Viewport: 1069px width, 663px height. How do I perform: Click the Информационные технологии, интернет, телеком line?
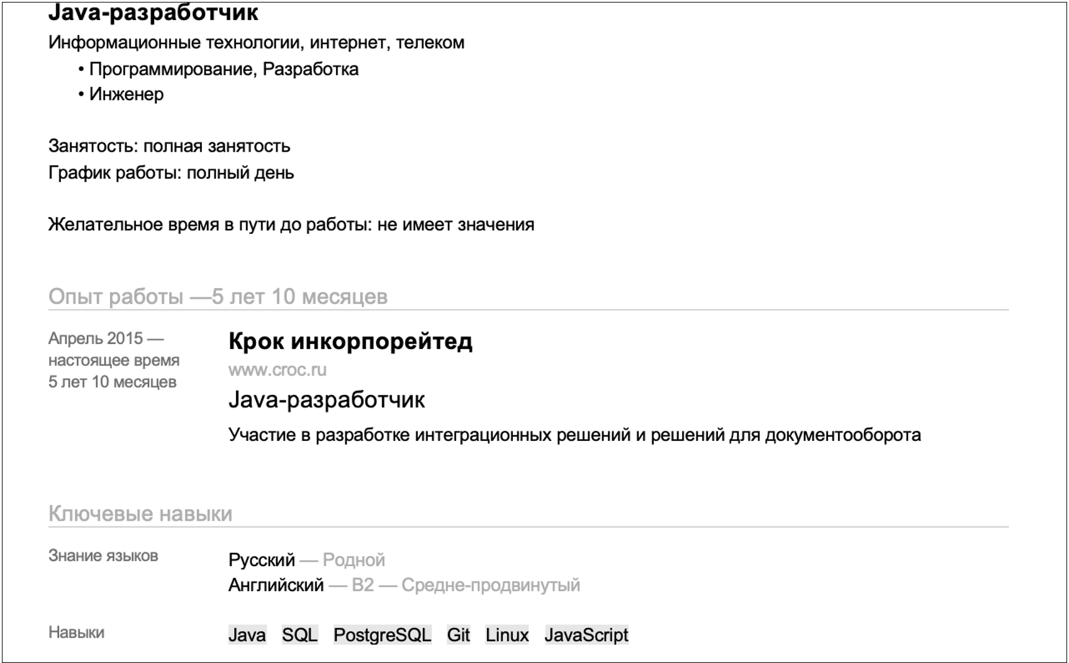256,43
